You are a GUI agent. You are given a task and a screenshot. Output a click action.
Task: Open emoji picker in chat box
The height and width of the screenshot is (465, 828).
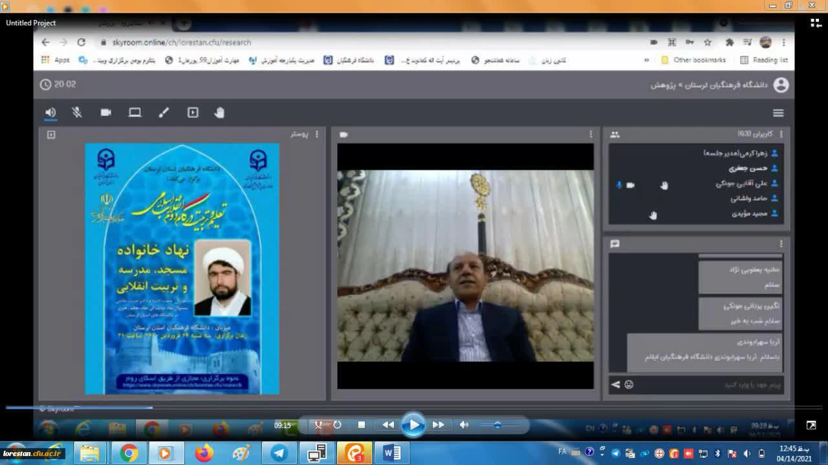pyautogui.click(x=629, y=385)
